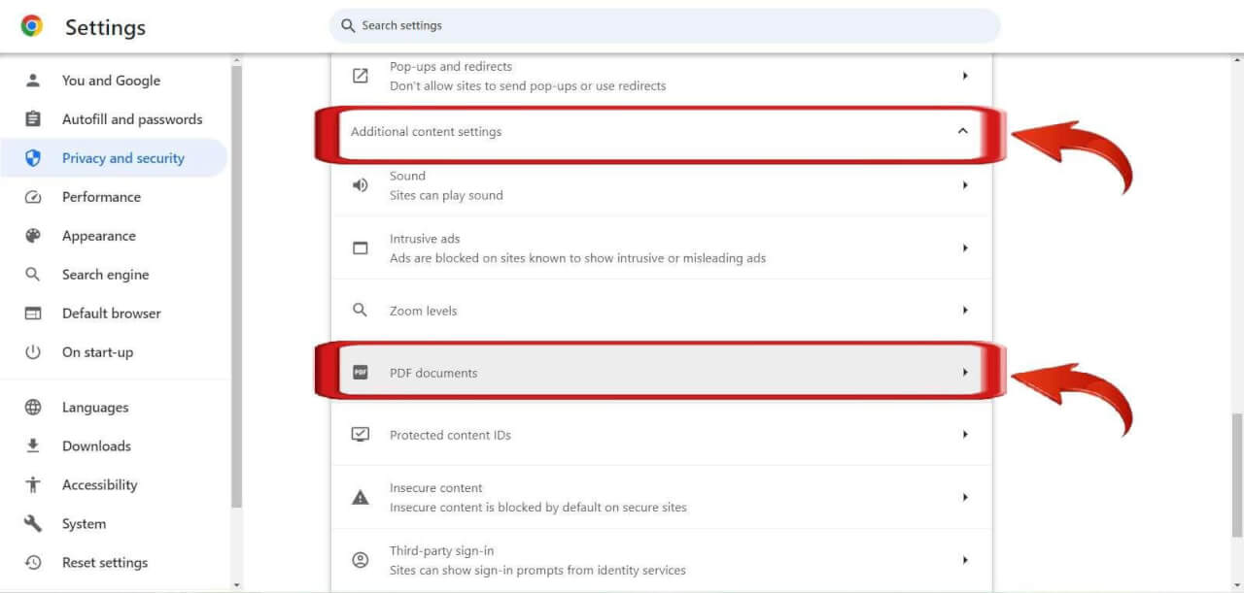The width and height of the screenshot is (1244, 593).
Task: Open PDF documents arrow
Action: coord(964,373)
